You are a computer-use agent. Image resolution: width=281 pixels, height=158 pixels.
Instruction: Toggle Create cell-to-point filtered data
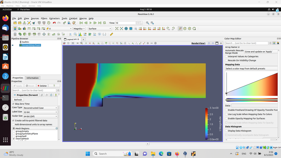13,121
